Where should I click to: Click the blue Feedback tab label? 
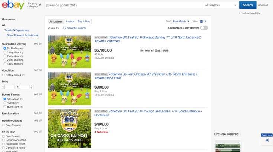(267, 135)
